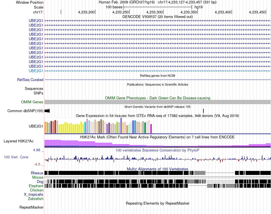271x214 pixels.
Task: Select the 4,233,200 coordinate on the ruler
Action: (x=86, y=12)
